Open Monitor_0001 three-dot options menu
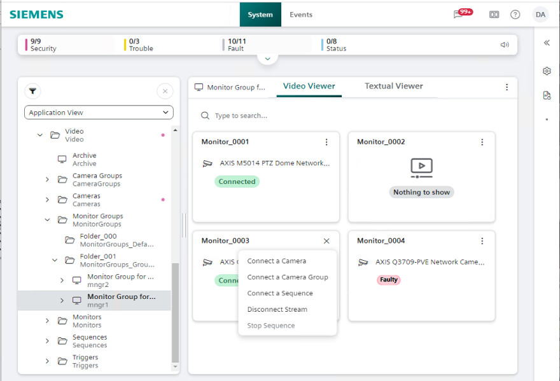560x381 pixels. (x=326, y=142)
